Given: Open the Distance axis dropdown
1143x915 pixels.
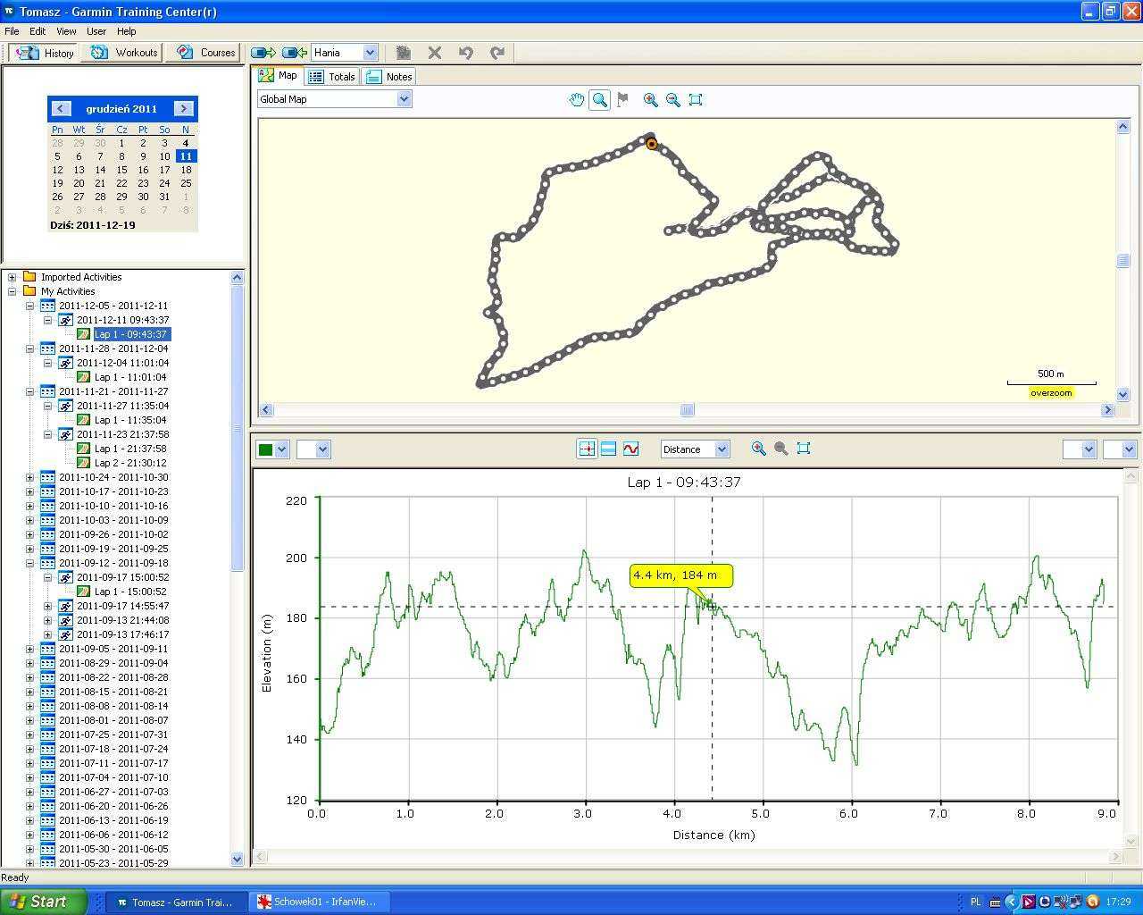Looking at the screenshot, I should coord(722,449).
